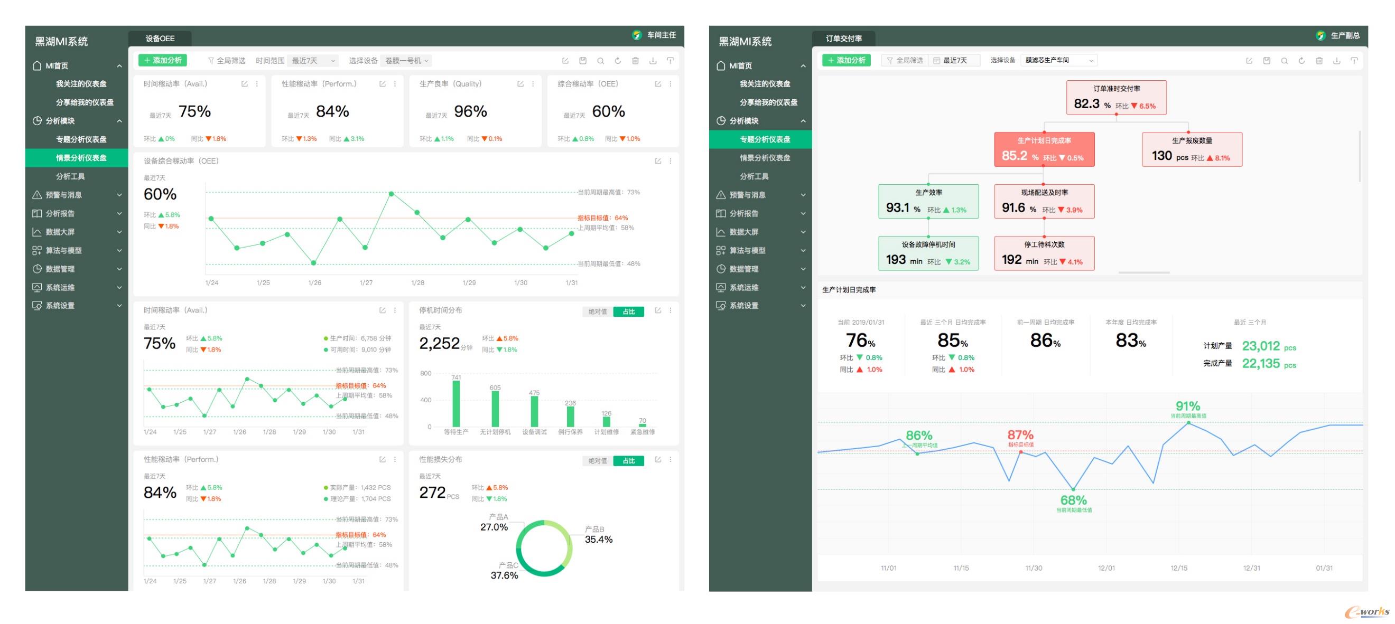Open the 设备OEE tab

point(160,39)
